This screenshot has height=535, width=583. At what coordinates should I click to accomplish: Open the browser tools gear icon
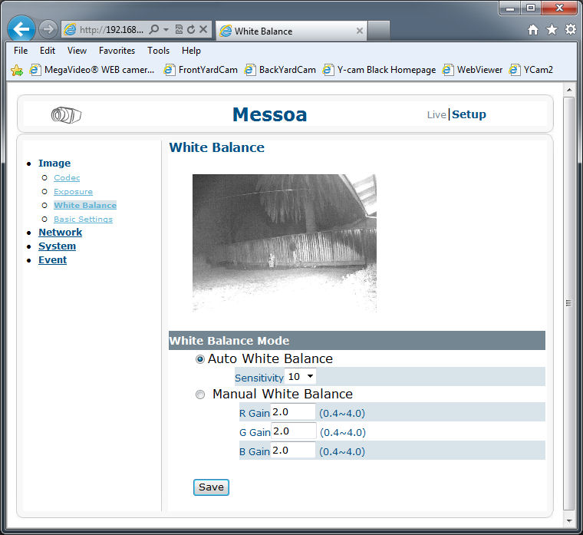pyautogui.click(x=570, y=30)
